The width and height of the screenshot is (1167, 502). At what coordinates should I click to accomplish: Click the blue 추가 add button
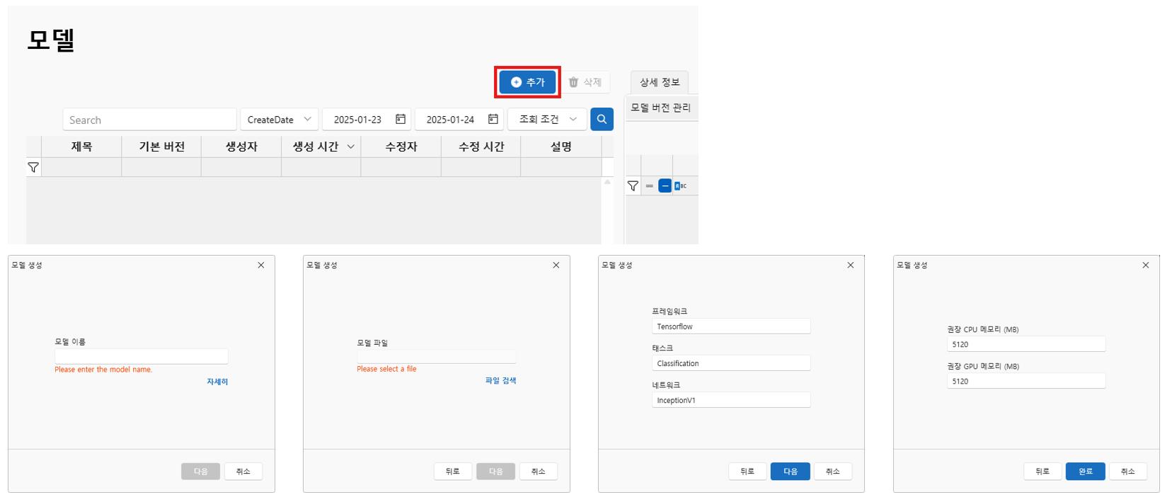pyautogui.click(x=527, y=82)
